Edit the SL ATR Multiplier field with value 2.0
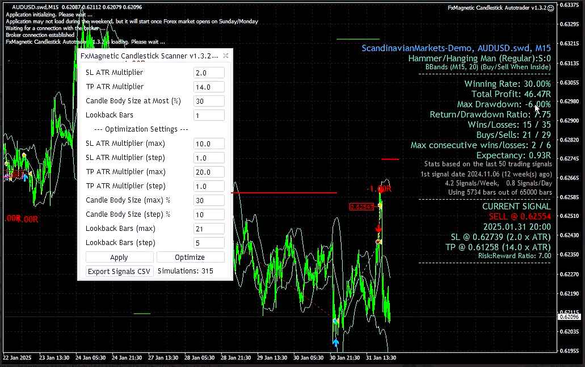 pyautogui.click(x=209, y=73)
